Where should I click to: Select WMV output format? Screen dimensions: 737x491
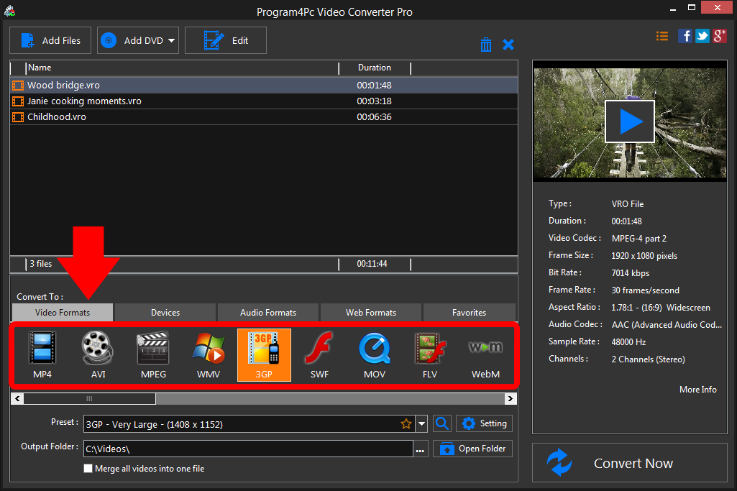click(x=209, y=354)
